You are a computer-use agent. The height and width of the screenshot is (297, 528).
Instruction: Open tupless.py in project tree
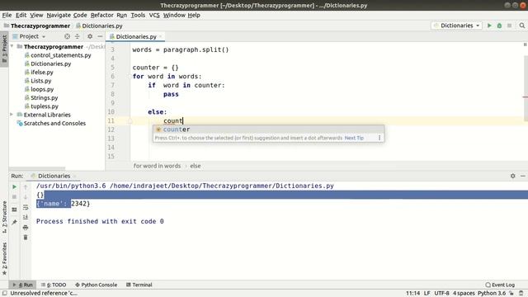[45, 106]
